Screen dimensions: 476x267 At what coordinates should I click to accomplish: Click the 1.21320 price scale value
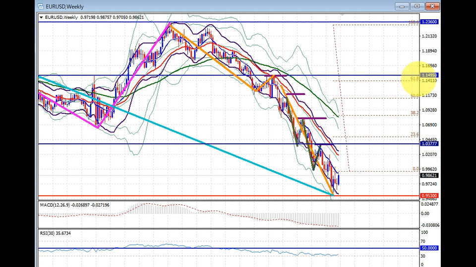point(429,36)
